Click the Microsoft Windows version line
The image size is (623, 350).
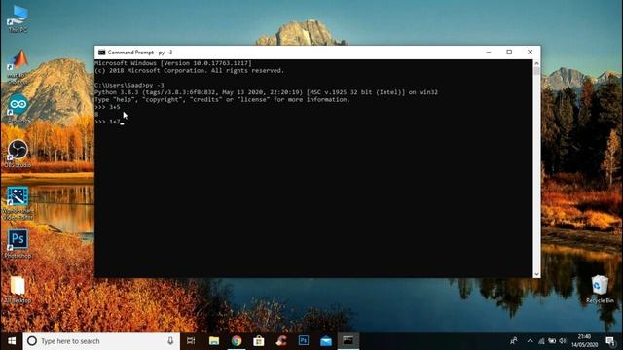coord(173,63)
